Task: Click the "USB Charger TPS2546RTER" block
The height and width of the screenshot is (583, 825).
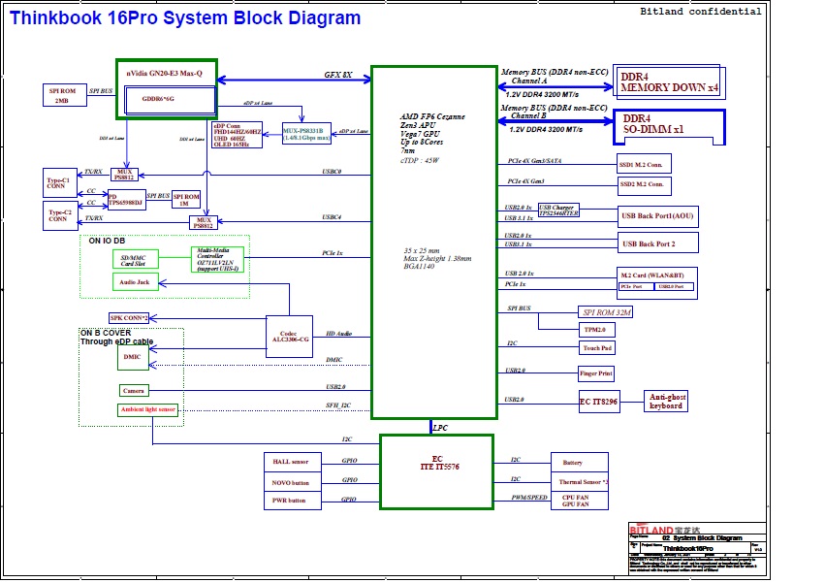Action: pyautogui.click(x=558, y=211)
